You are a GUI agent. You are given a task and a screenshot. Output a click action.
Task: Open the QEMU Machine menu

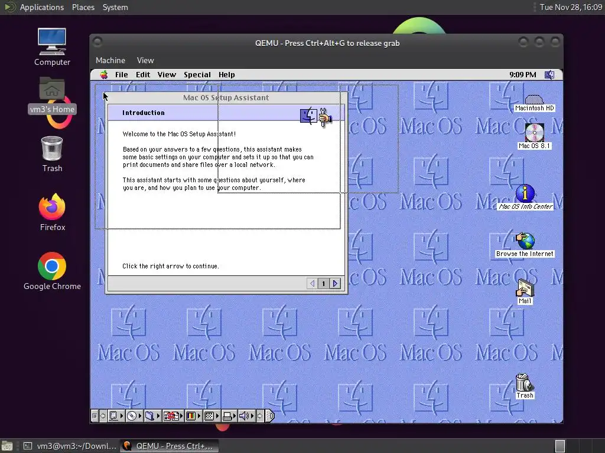pyautogui.click(x=110, y=61)
